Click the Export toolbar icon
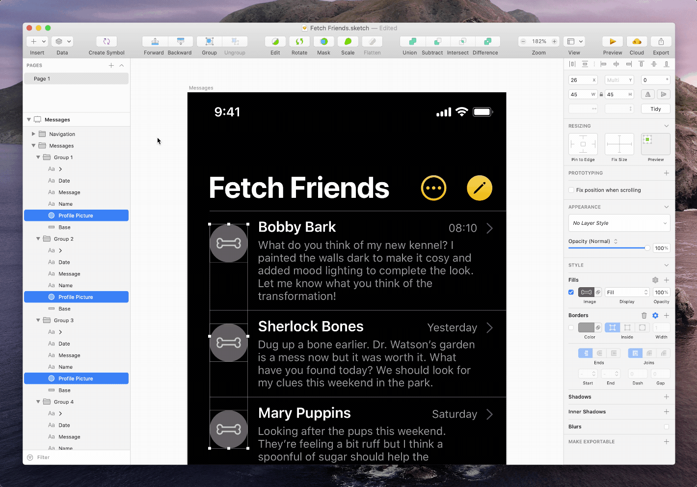 click(x=661, y=42)
